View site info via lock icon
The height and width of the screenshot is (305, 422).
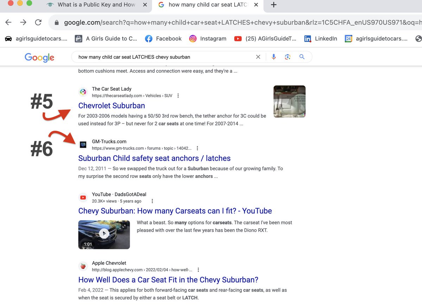[x=56, y=23]
